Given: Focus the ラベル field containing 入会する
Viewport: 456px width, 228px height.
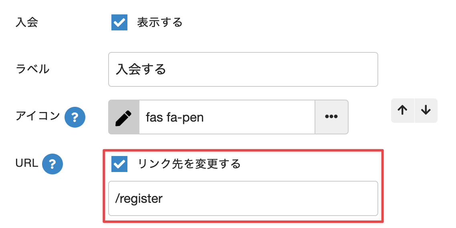Looking at the screenshot, I should [243, 70].
